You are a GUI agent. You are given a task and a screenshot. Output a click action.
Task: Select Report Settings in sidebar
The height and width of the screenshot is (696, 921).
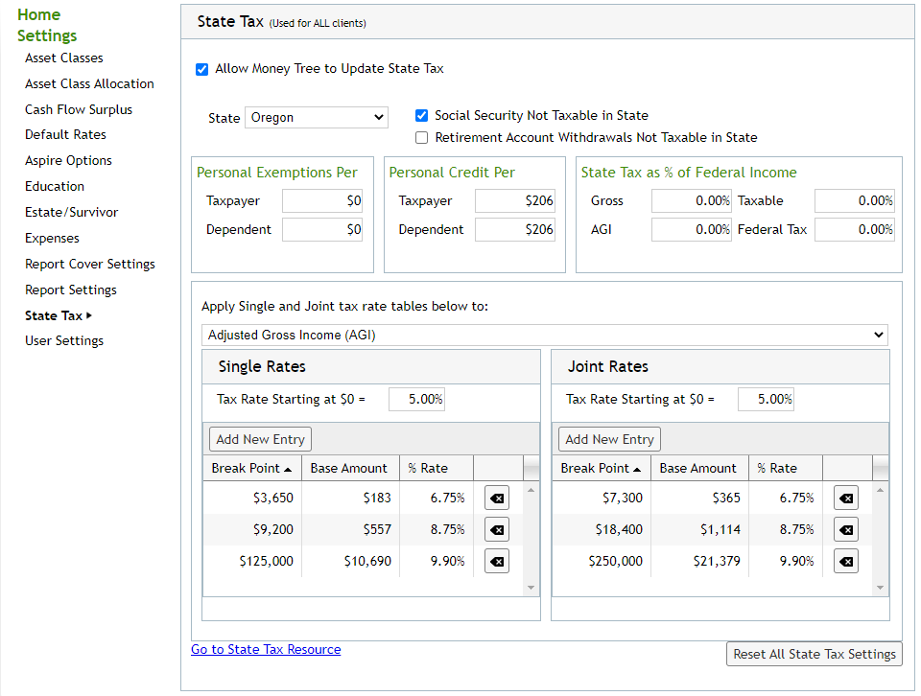click(x=70, y=290)
